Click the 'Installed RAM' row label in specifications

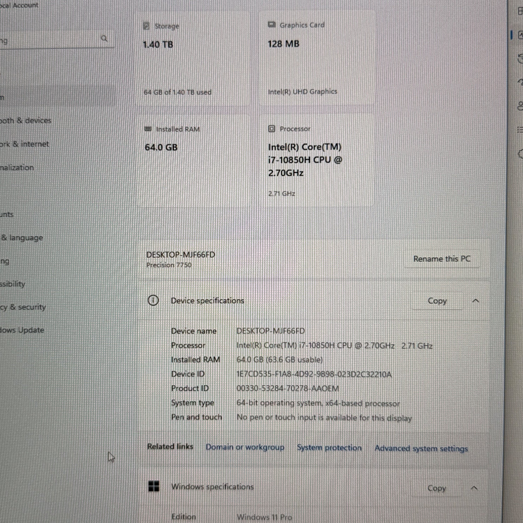coord(195,359)
